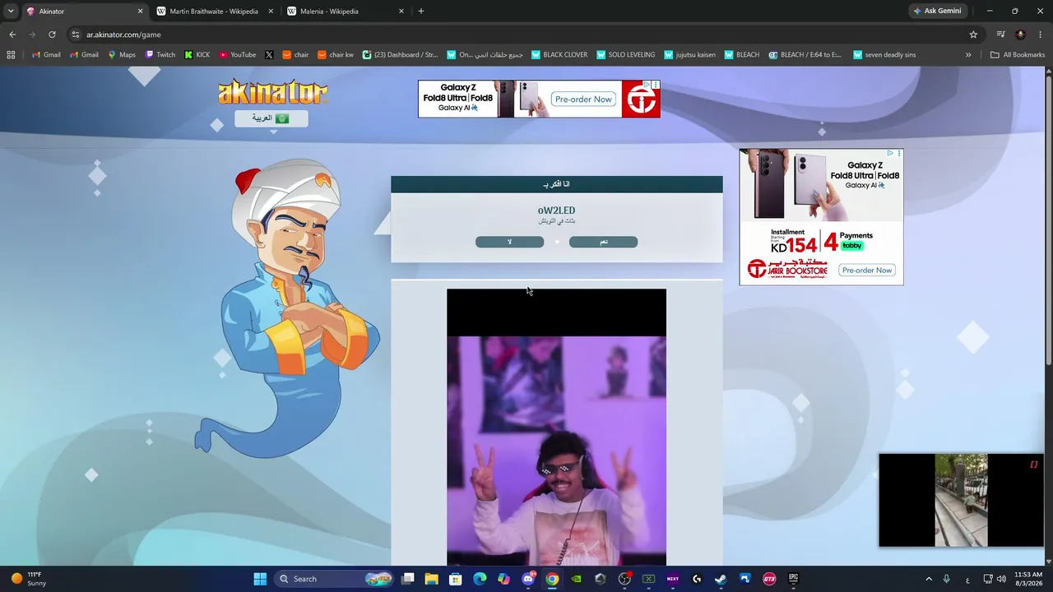Close the top Galaxy banner ad
This screenshot has height=592, width=1053.
click(x=655, y=85)
